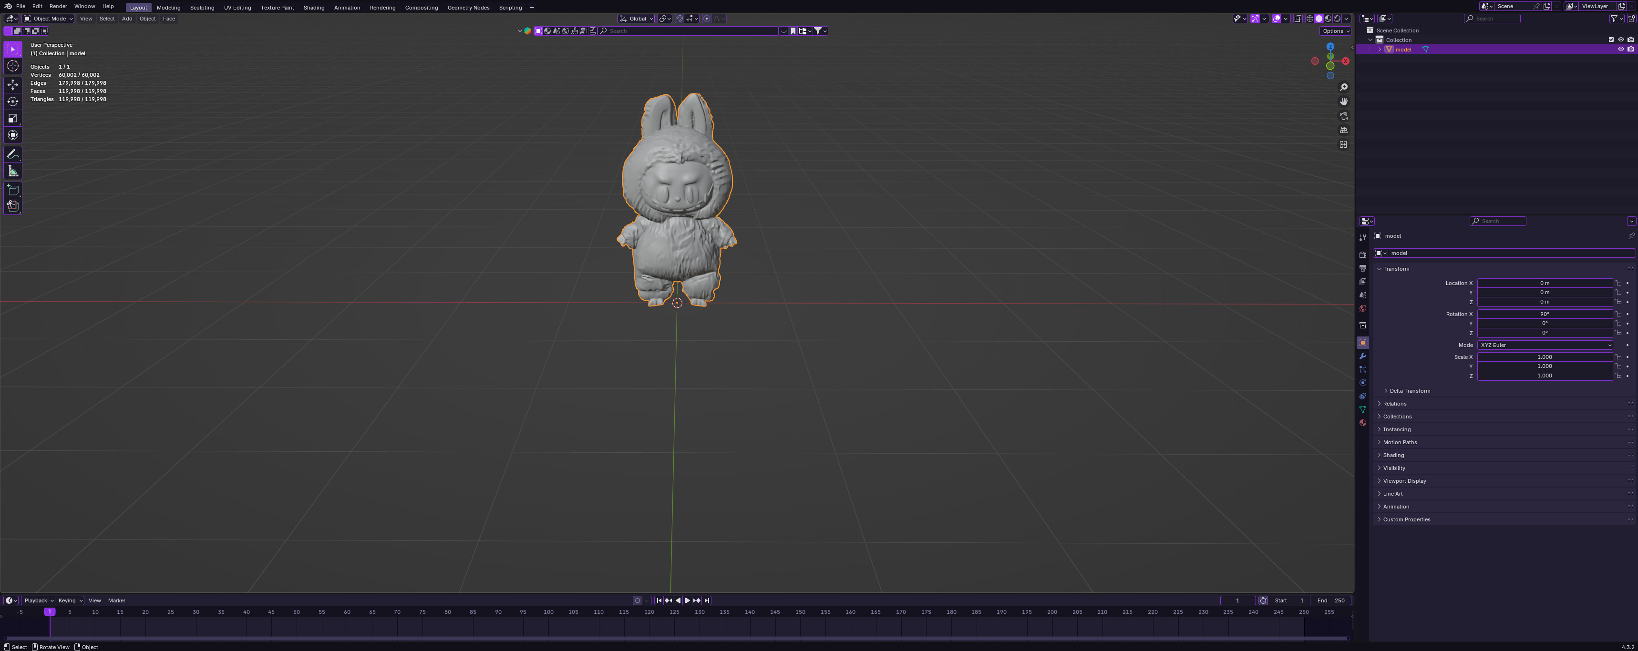Viewport: 1638px width, 651px height.
Task: Open rotation Mode XYZ Euler dropdown
Action: (1545, 345)
